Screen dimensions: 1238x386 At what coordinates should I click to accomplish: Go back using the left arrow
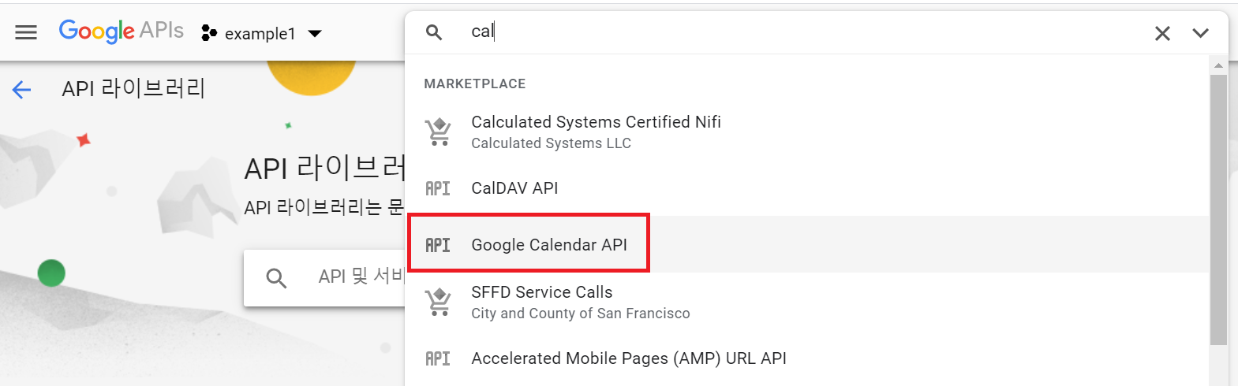coord(21,90)
